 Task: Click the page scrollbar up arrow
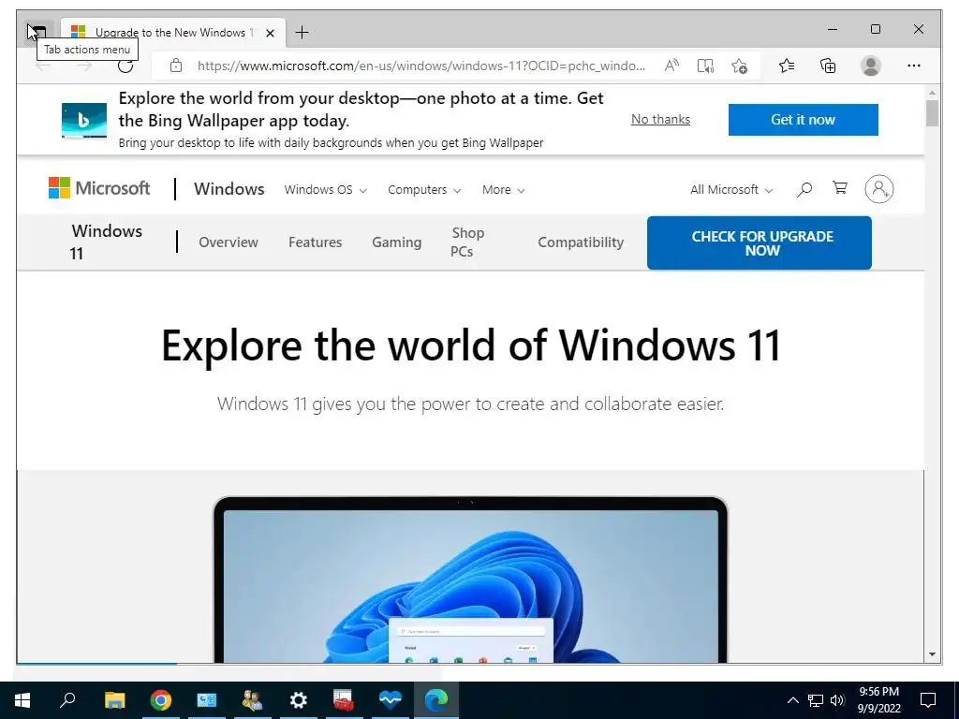[932, 93]
